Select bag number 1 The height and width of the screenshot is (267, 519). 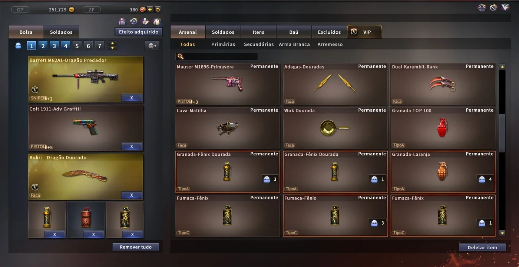32,46
